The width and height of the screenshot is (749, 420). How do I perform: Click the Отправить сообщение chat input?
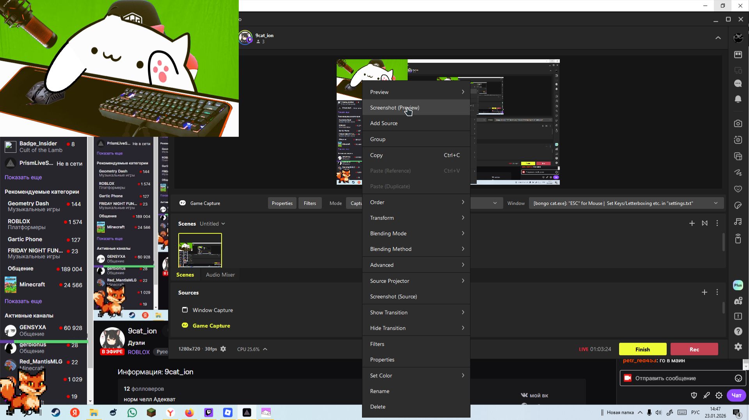click(683, 378)
